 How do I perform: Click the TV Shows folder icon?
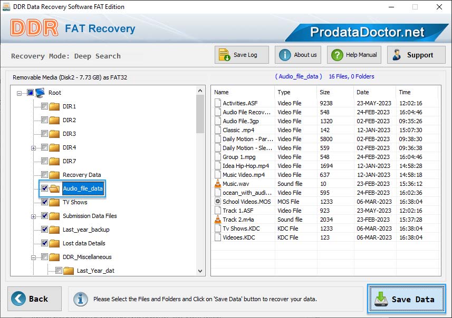[x=54, y=202]
